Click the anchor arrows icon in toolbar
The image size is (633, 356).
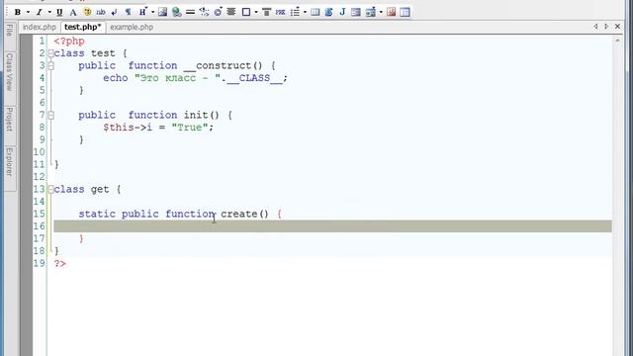point(204,12)
